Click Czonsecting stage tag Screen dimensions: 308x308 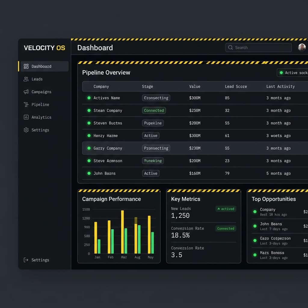point(156,98)
